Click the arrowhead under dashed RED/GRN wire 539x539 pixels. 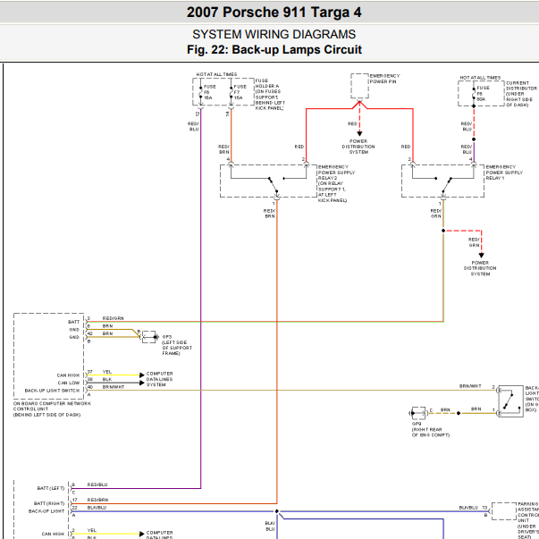click(x=481, y=256)
